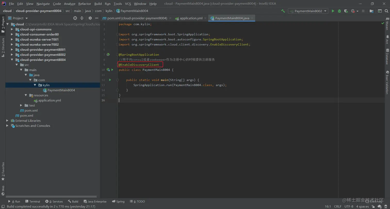Click the Search Everywhere magnifier icon
390x209 pixels.
coord(387,11)
